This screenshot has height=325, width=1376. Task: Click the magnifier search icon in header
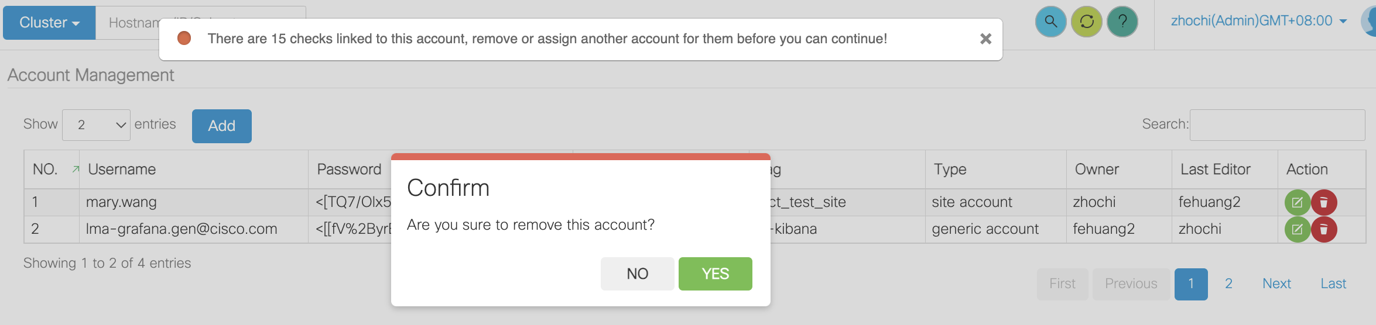pyautogui.click(x=1050, y=22)
